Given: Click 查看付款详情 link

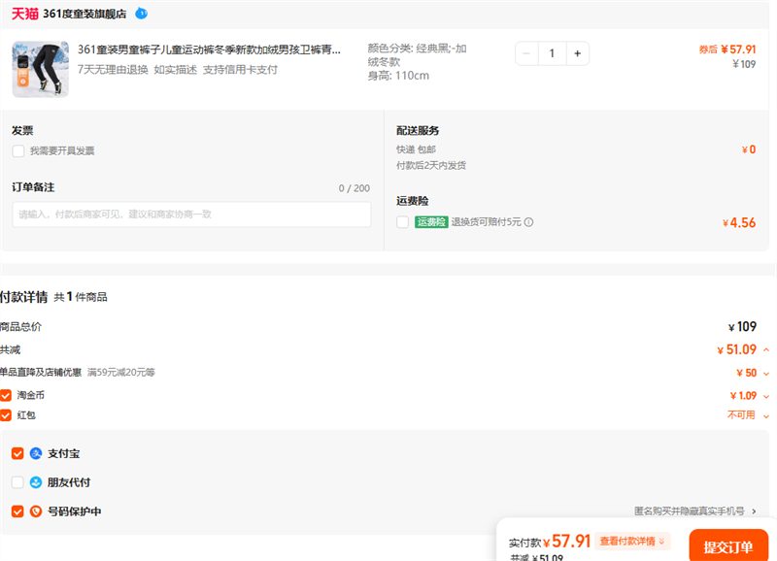Looking at the screenshot, I should tap(632, 542).
